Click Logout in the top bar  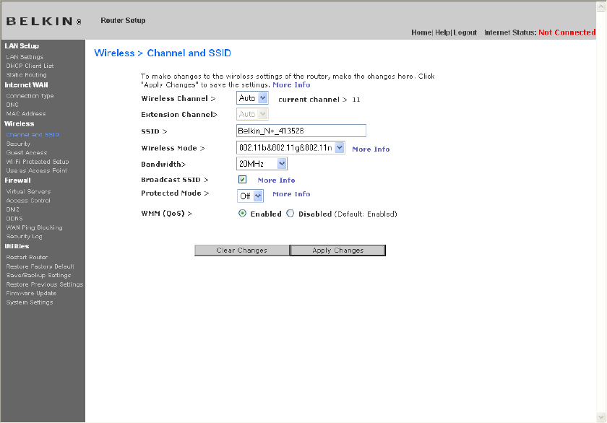coord(465,32)
